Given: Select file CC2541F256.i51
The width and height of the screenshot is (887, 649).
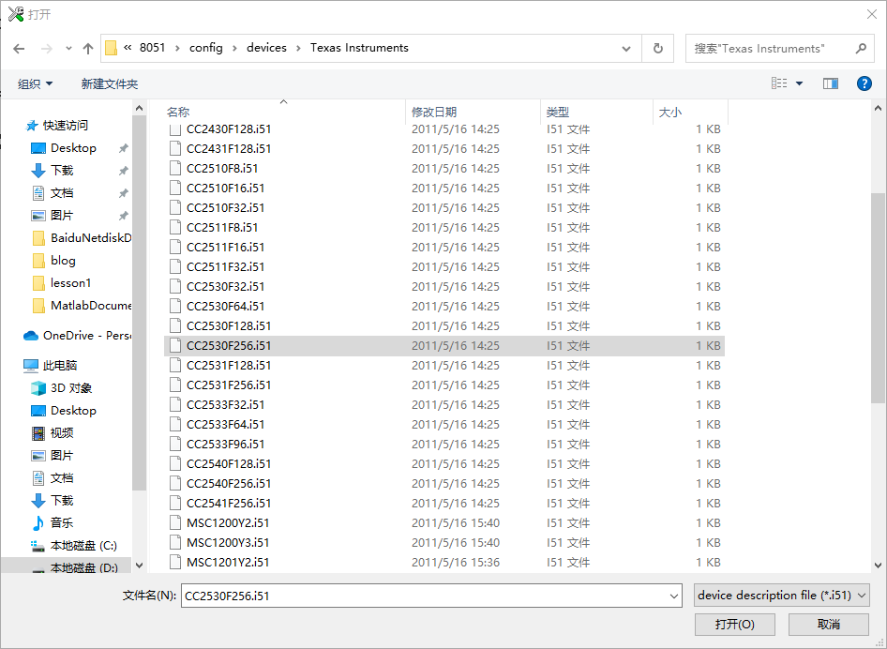Looking at the screenshot, I should tap(444, 504).
